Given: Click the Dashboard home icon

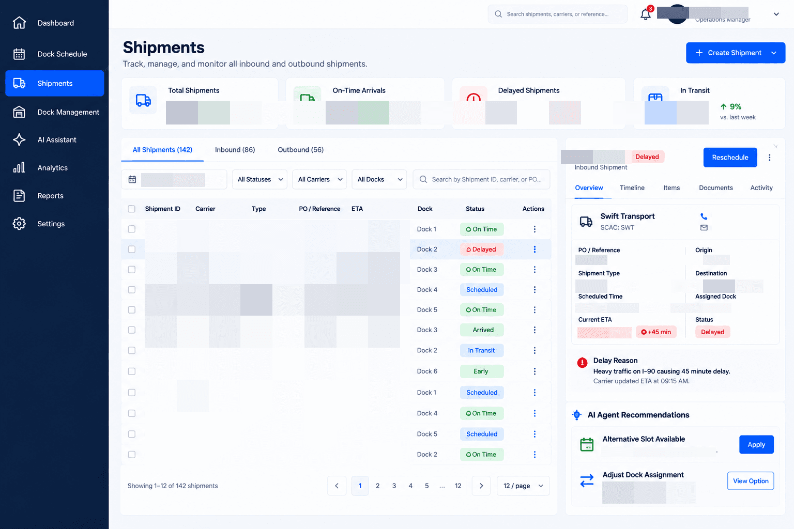Looking at the screenshot, I should [19, 23].
